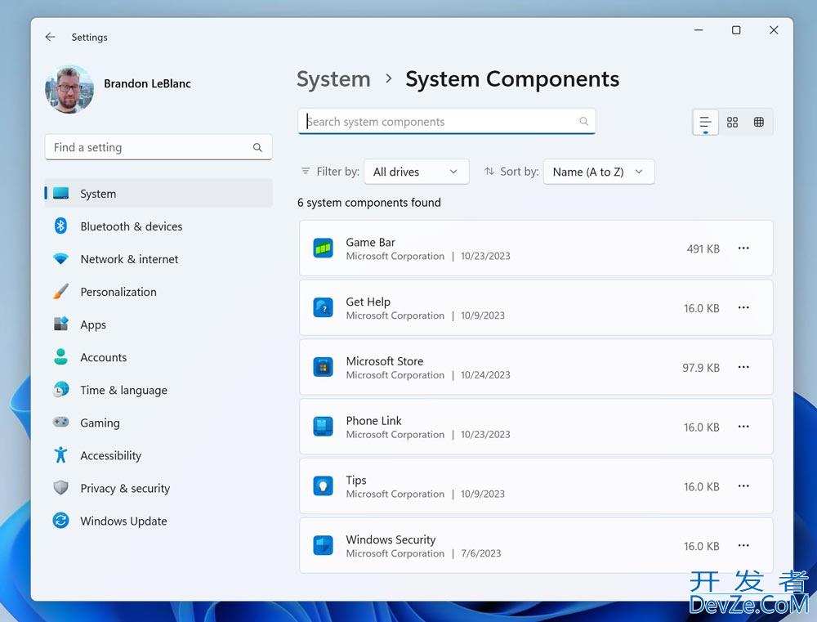
Task: Click the System breadcrumb link
Action: coord(333,79)
